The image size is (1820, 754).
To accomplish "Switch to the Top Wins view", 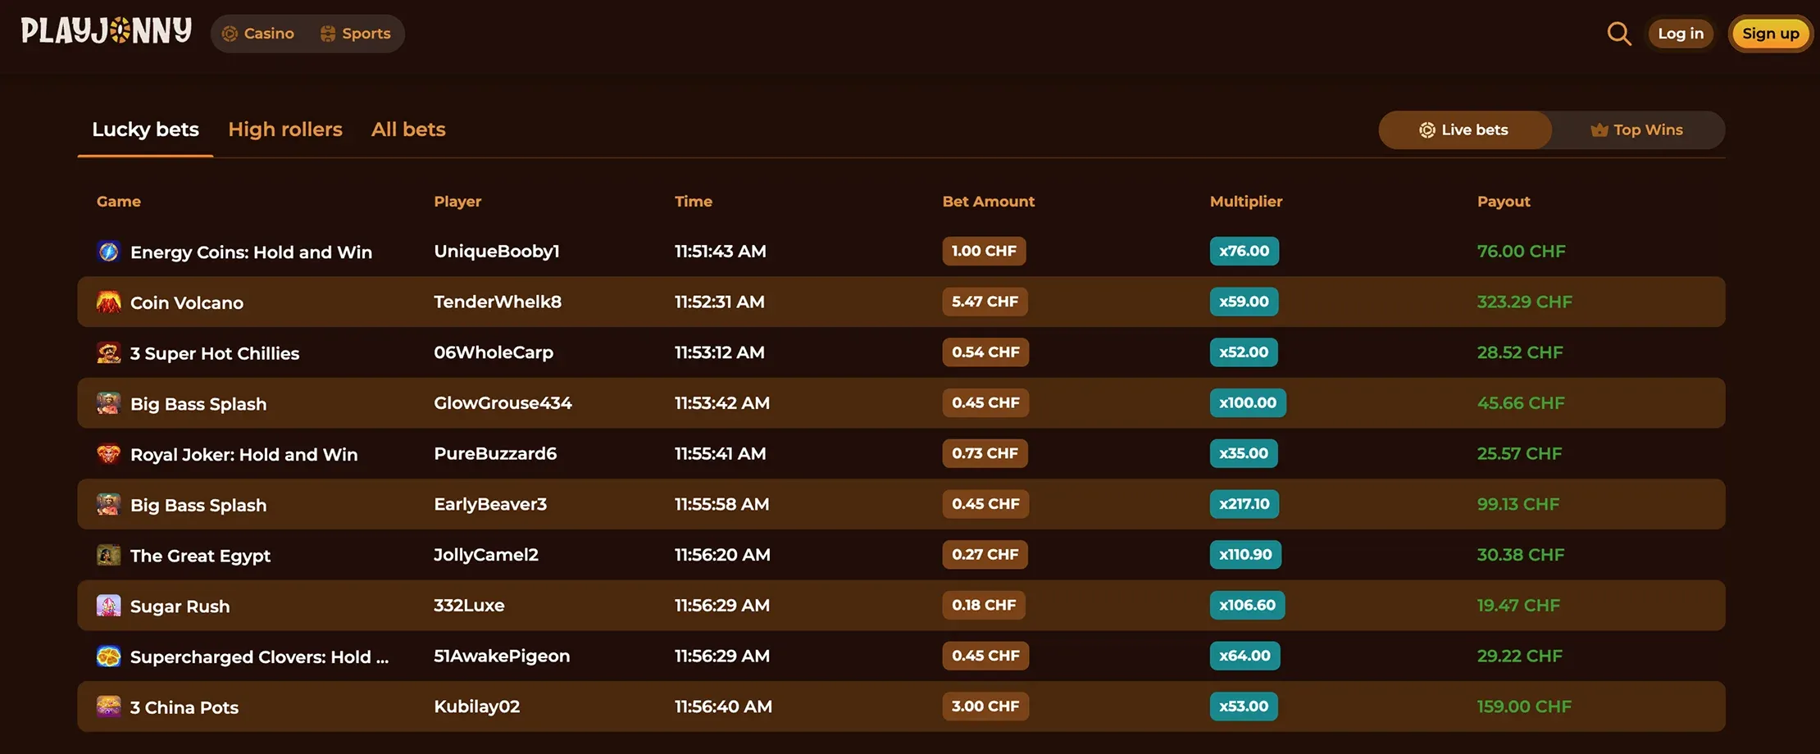I will pyautogui.click(x=1636, y=129).
